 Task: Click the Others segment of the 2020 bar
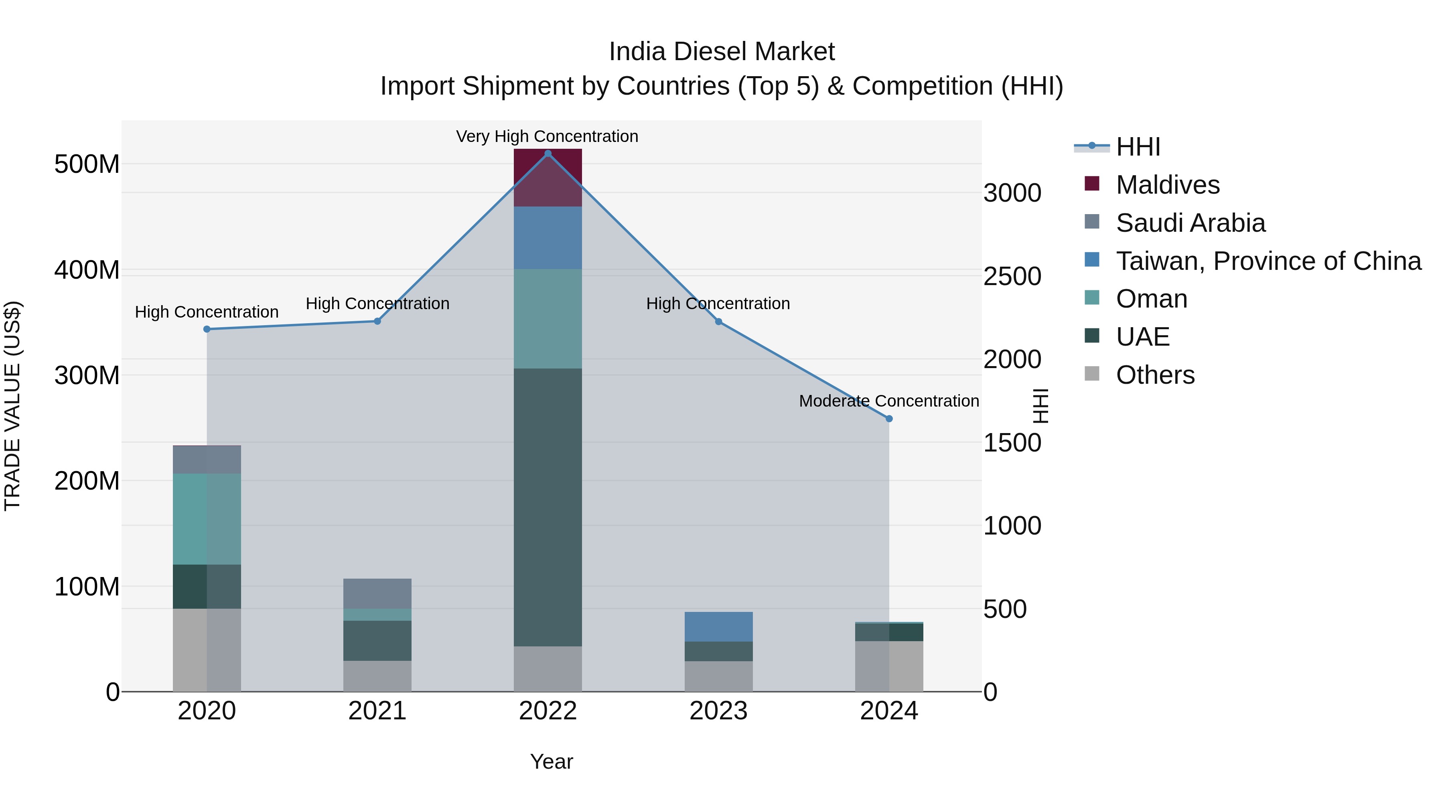point(207,650)
